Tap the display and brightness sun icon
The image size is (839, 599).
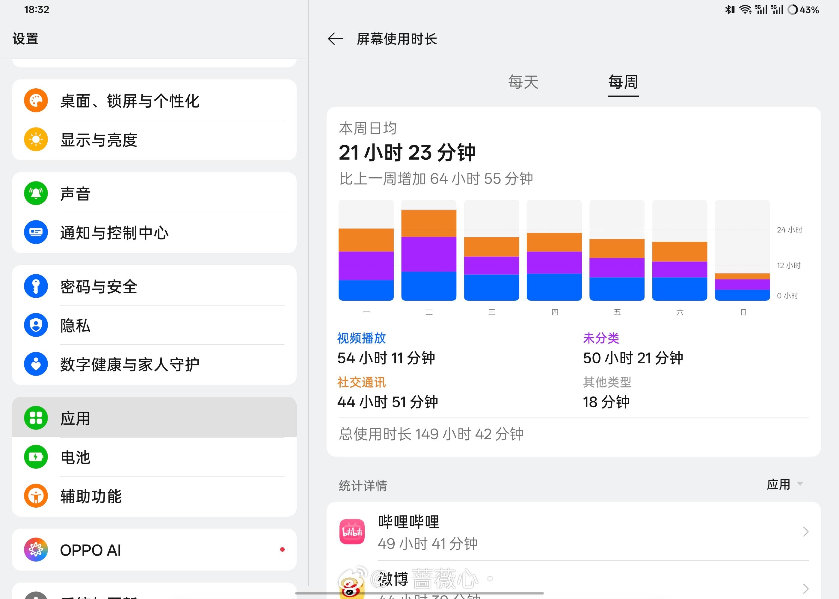point(36,140)
